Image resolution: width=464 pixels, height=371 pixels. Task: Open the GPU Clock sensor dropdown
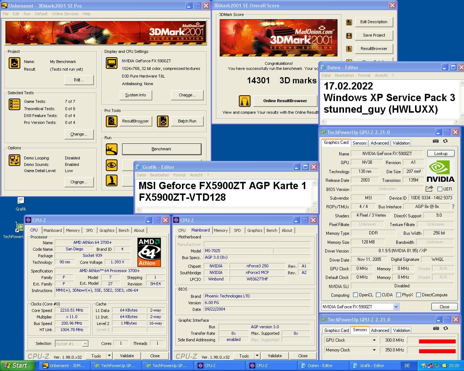[x=374, y=340]
